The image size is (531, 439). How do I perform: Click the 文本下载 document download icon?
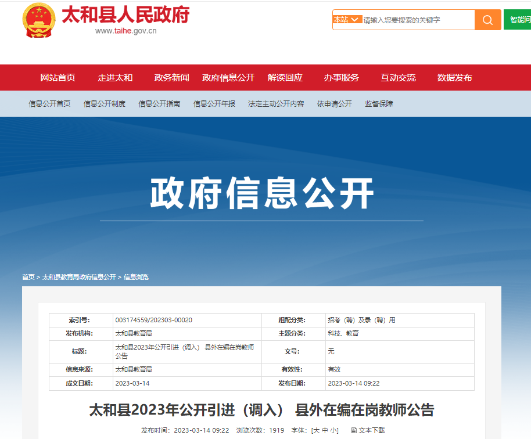(354, 430)
